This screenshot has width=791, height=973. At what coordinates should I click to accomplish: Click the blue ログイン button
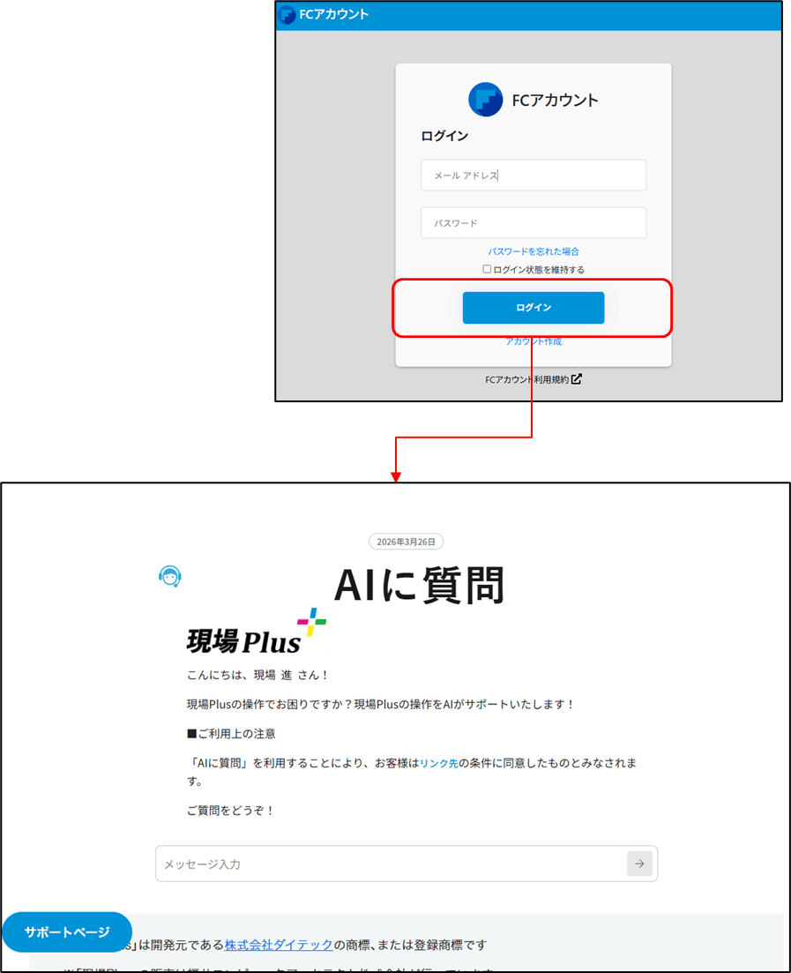[x=534, y=307]
